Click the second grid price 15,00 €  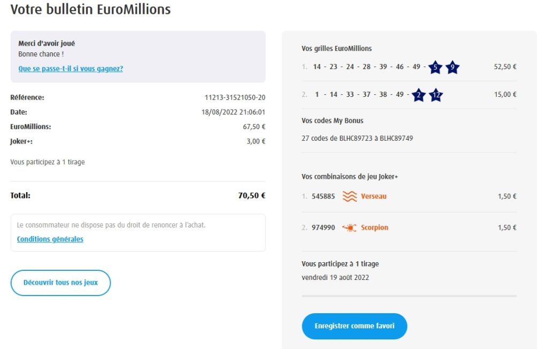(505, 95)
